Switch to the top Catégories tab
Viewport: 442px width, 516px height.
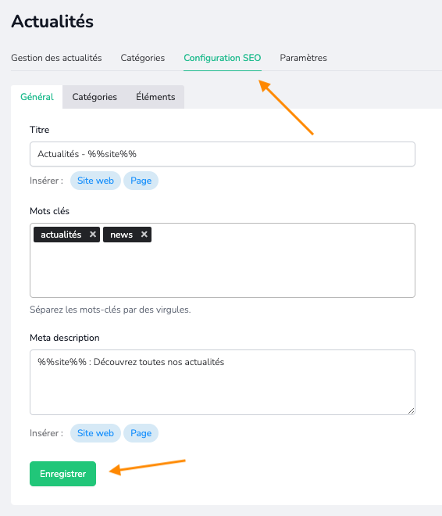point(143,58)
